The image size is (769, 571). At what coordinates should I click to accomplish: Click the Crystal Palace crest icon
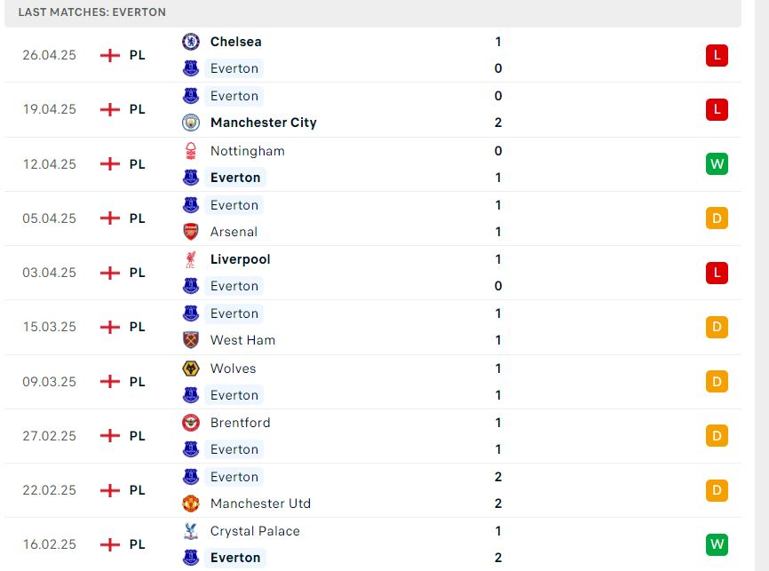pos(191,531)
